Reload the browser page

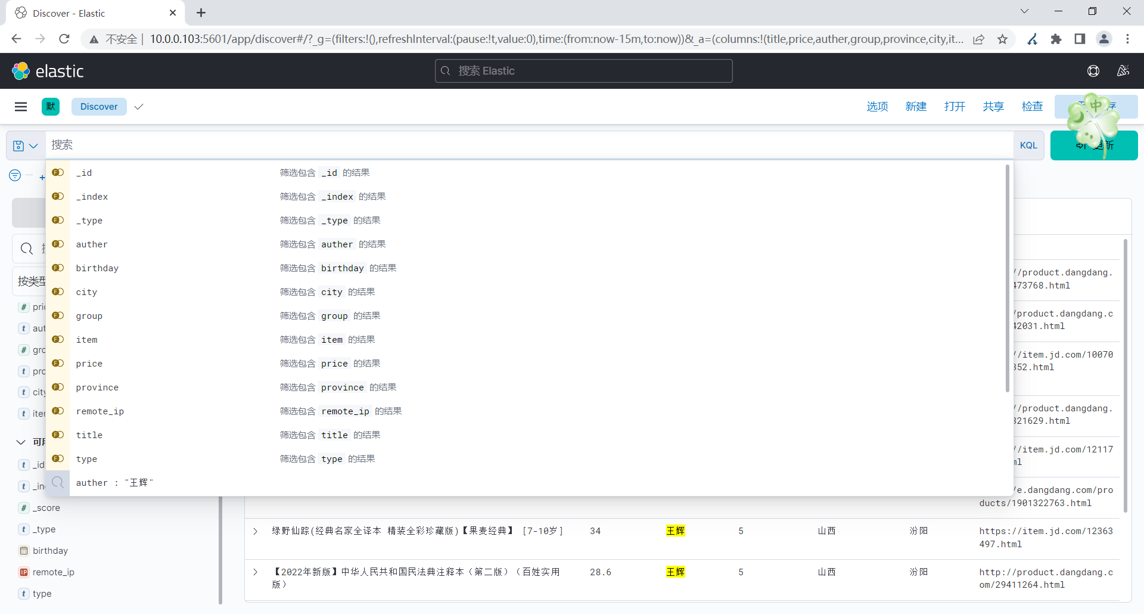coord(64,39)
